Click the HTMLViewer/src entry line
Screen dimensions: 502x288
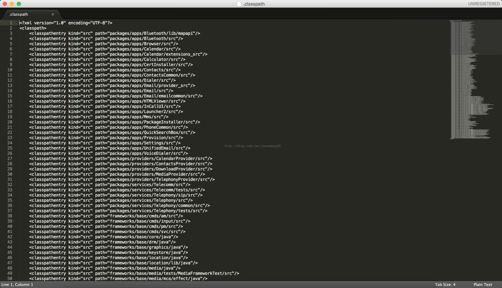107,101
